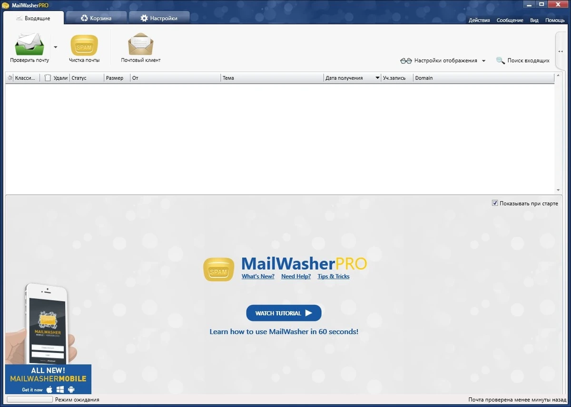The width and height of the screenshot is (571, 407).
Task: Open the What's New? link
Action: (x=258, y=276)
